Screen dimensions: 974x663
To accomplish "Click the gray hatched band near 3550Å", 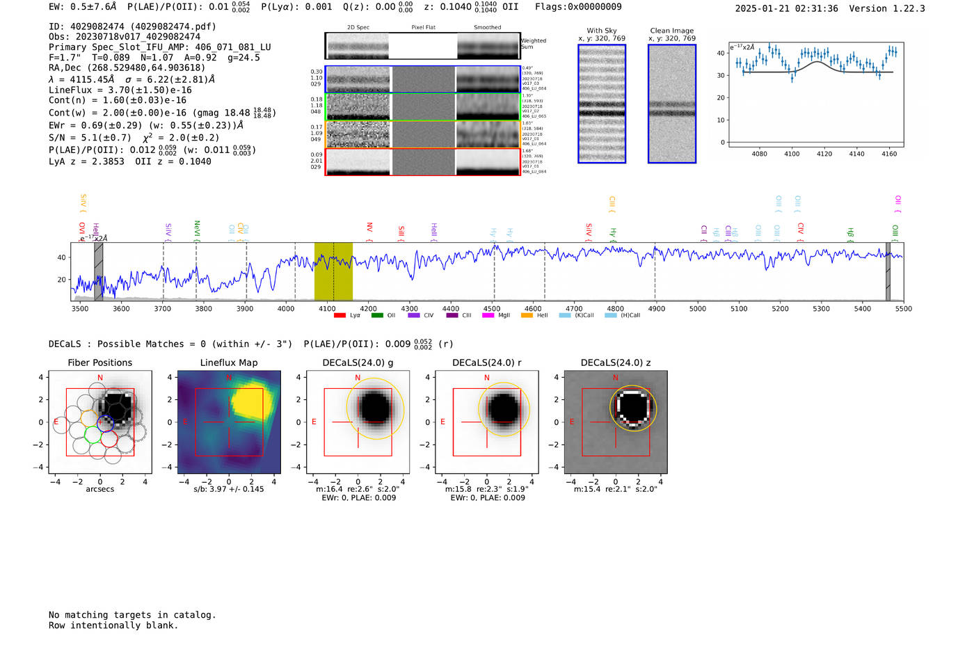I will (99, 271).
